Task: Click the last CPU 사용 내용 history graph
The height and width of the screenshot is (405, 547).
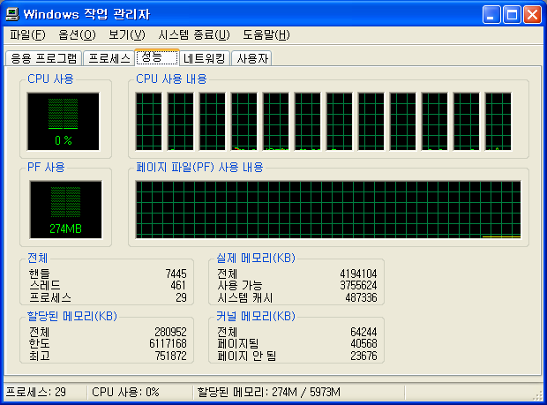Action: [498, 122]
